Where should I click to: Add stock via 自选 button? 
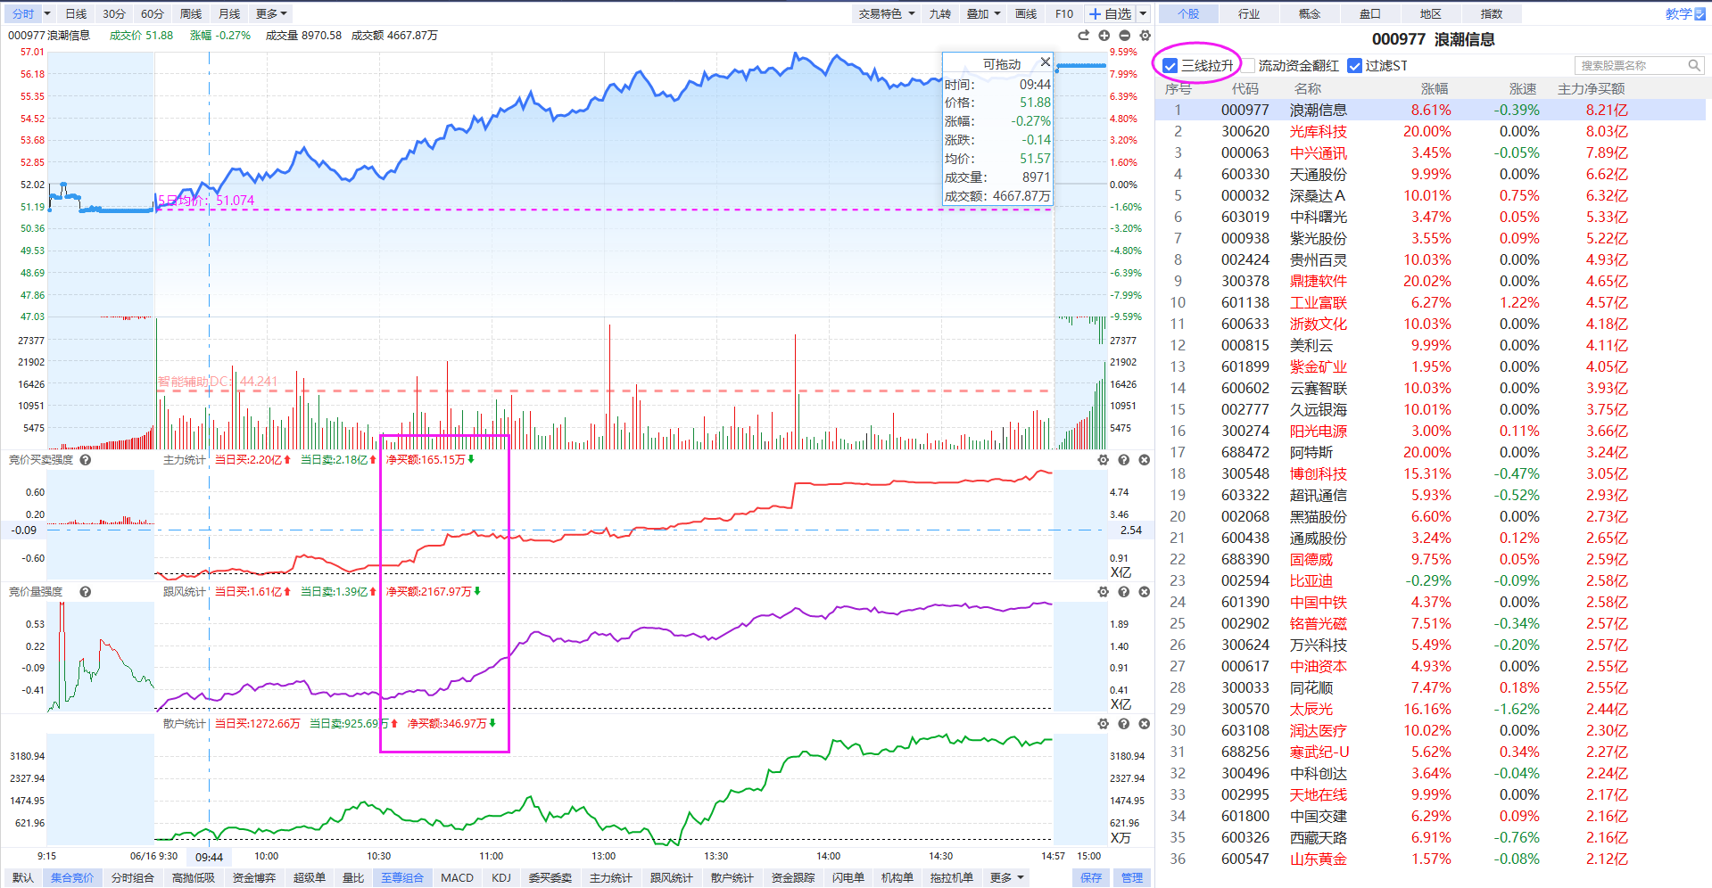click(x=1110, y=14)
